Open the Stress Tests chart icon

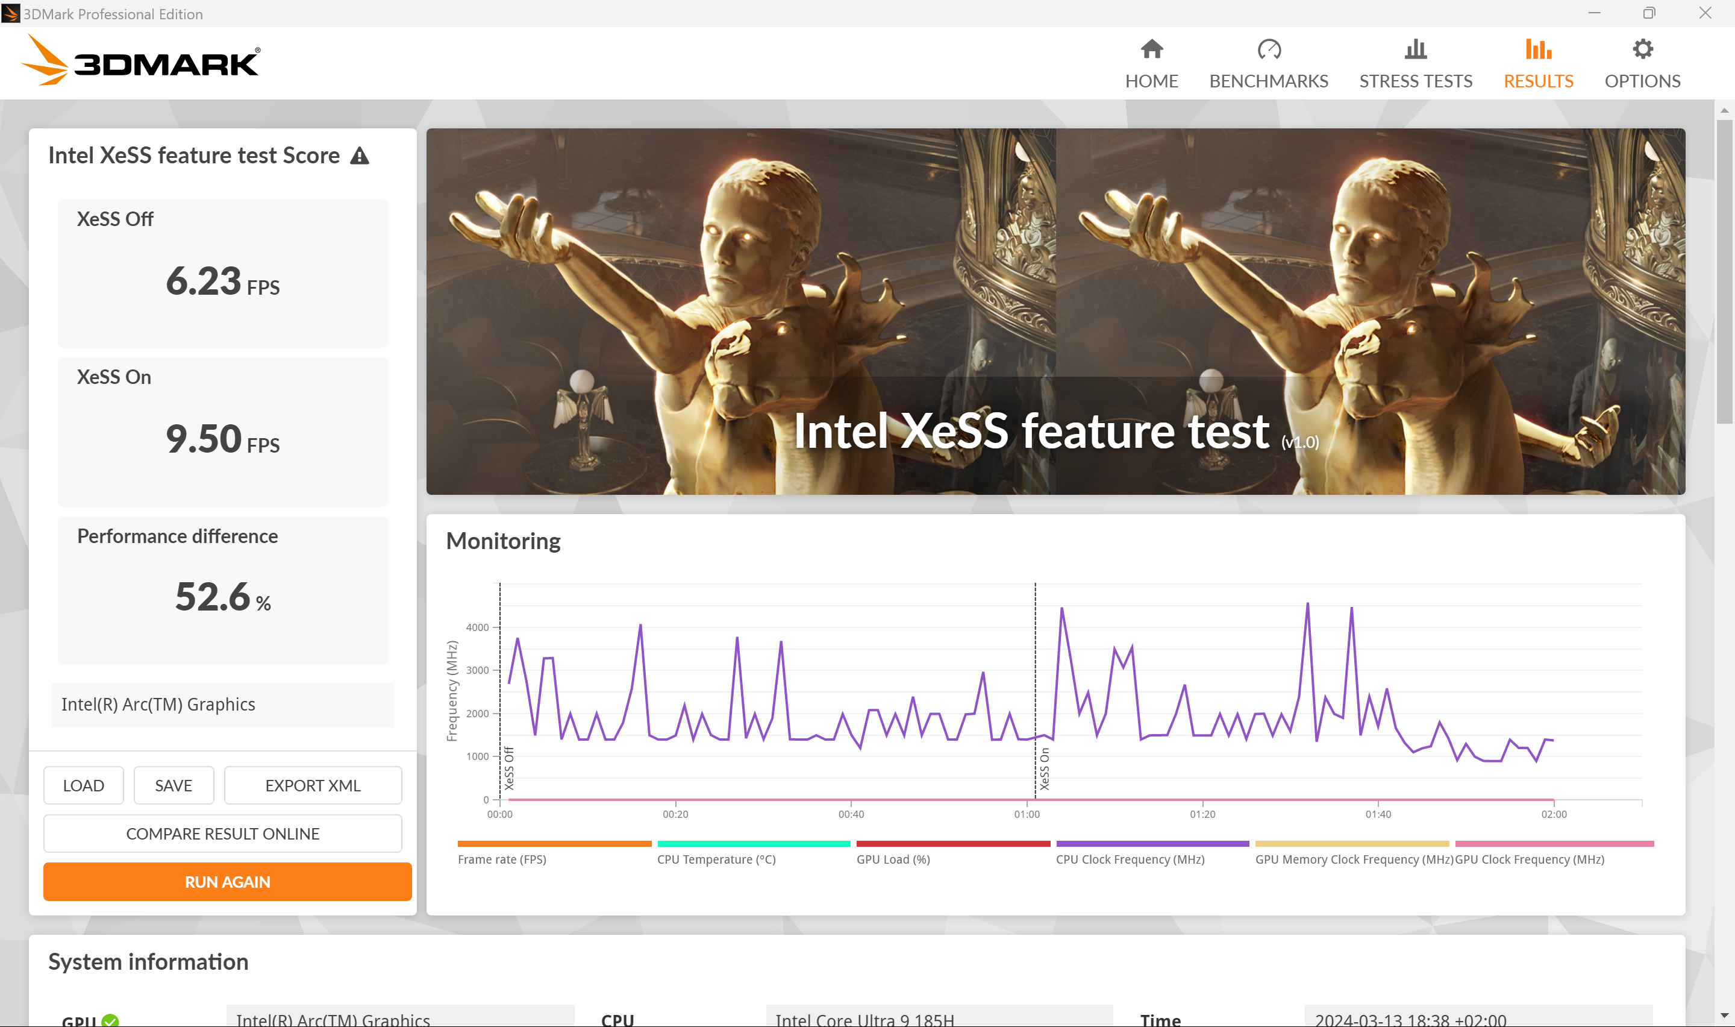point(1416,49)
